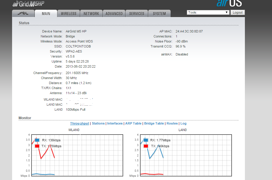Open the Routes link
Image resolution: width=272 pixels, height=180 pixels.
click(x=172, y=123)
